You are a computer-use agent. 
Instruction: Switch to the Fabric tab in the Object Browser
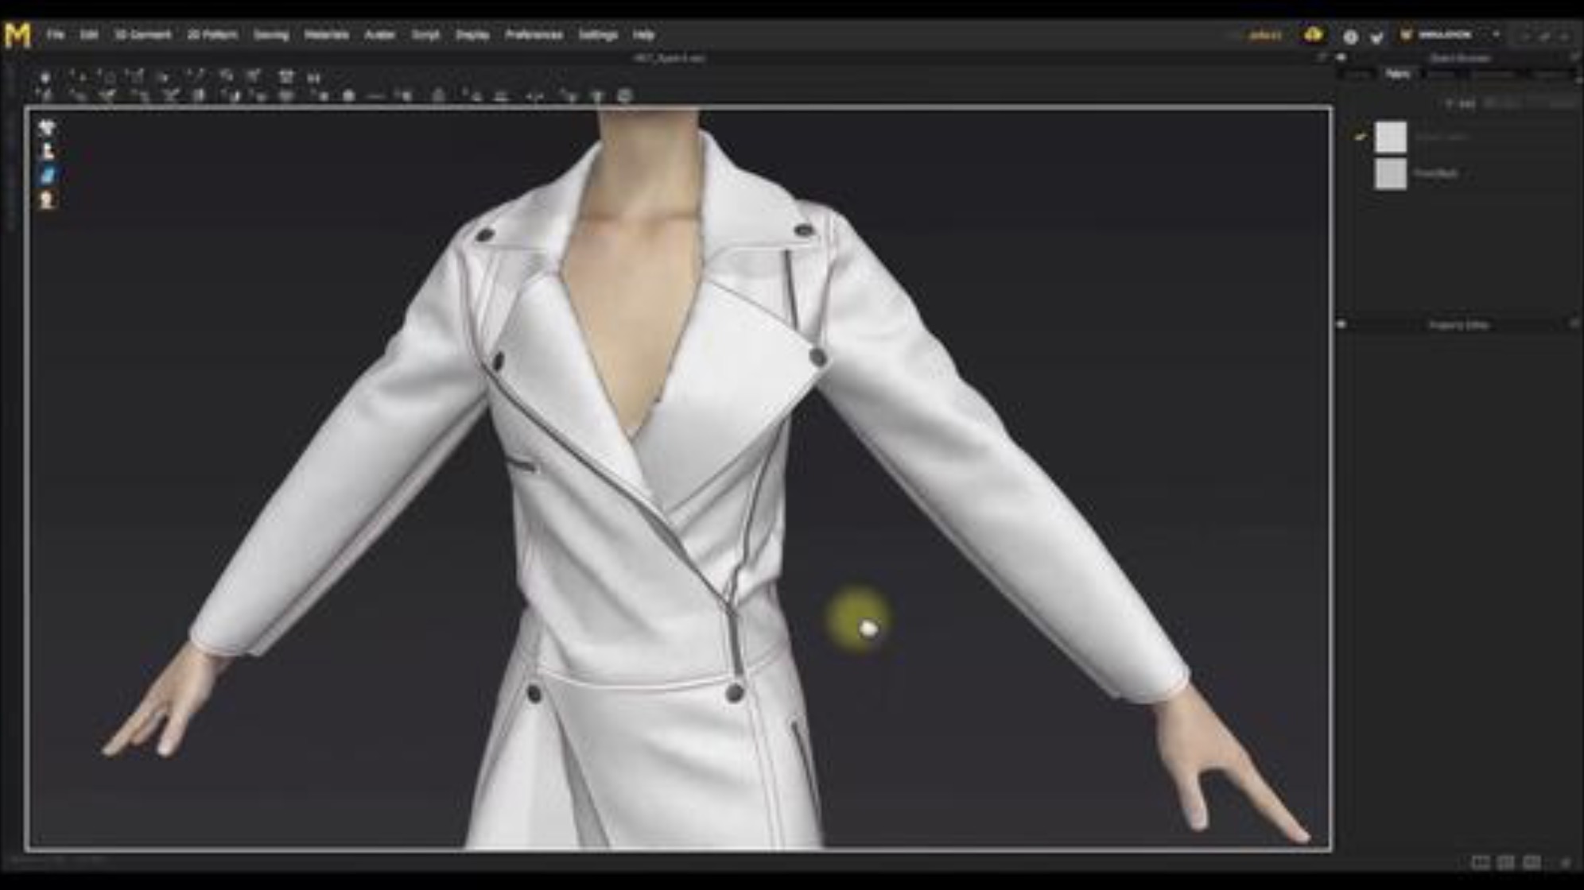1398,73
